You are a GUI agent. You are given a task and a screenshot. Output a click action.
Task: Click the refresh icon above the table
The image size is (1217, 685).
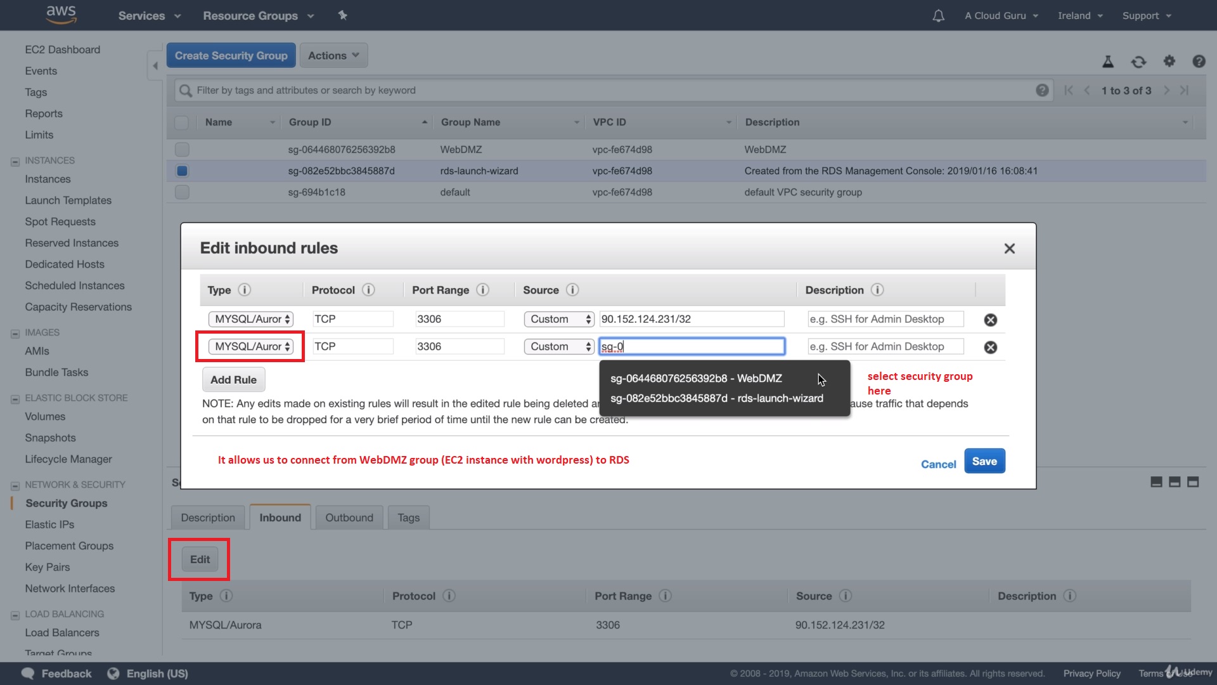click(1138, 62)
